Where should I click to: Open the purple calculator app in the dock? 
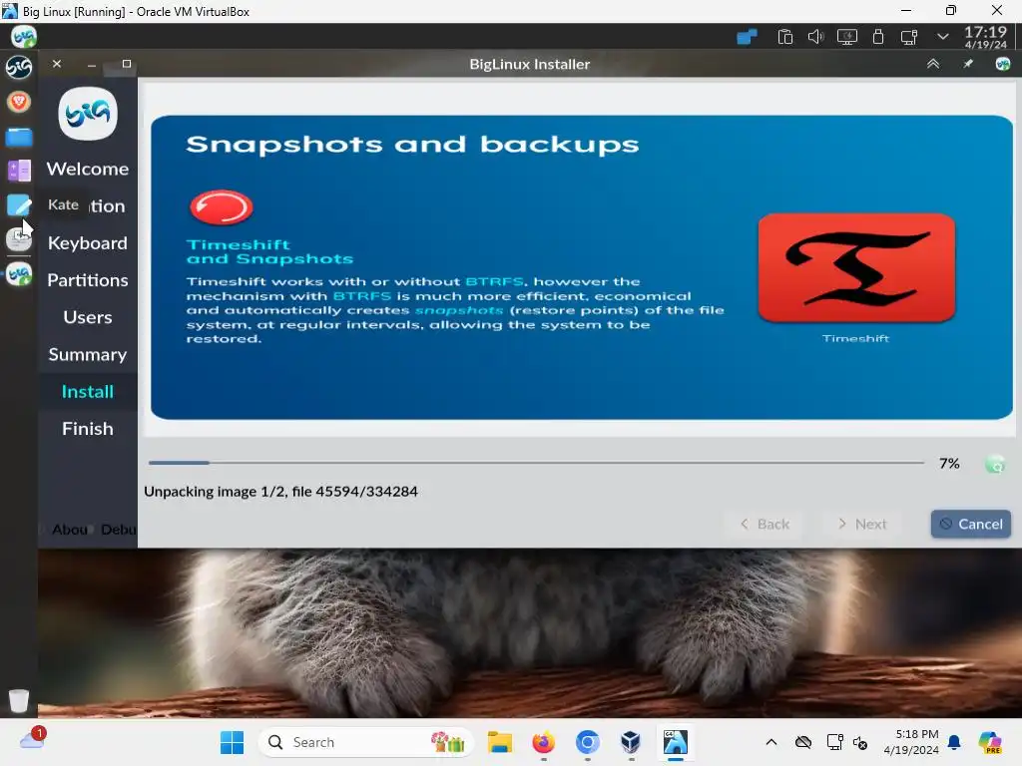pyautogui.click(x=19, y=171)
